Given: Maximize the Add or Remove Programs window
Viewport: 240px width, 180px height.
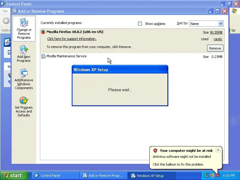Looking at the screenshot, I should (x=217, y=11).
